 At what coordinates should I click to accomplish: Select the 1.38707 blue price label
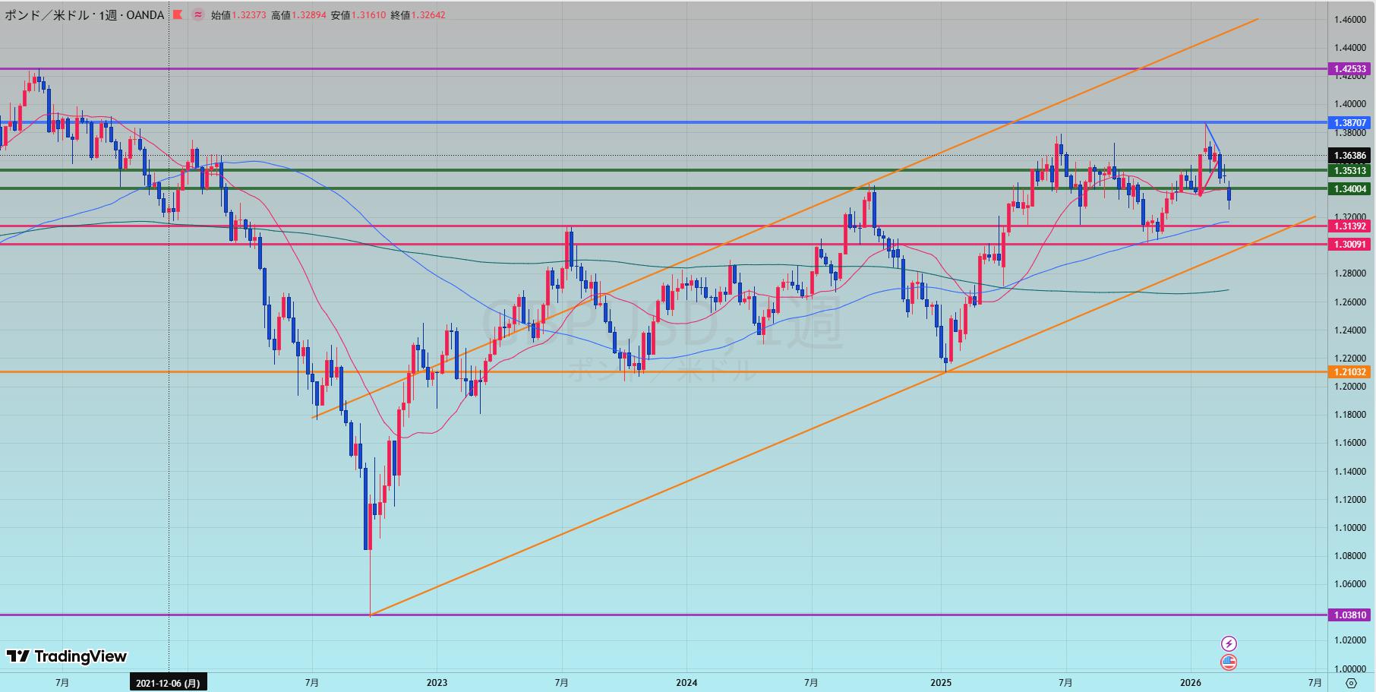click(1350, 122)
